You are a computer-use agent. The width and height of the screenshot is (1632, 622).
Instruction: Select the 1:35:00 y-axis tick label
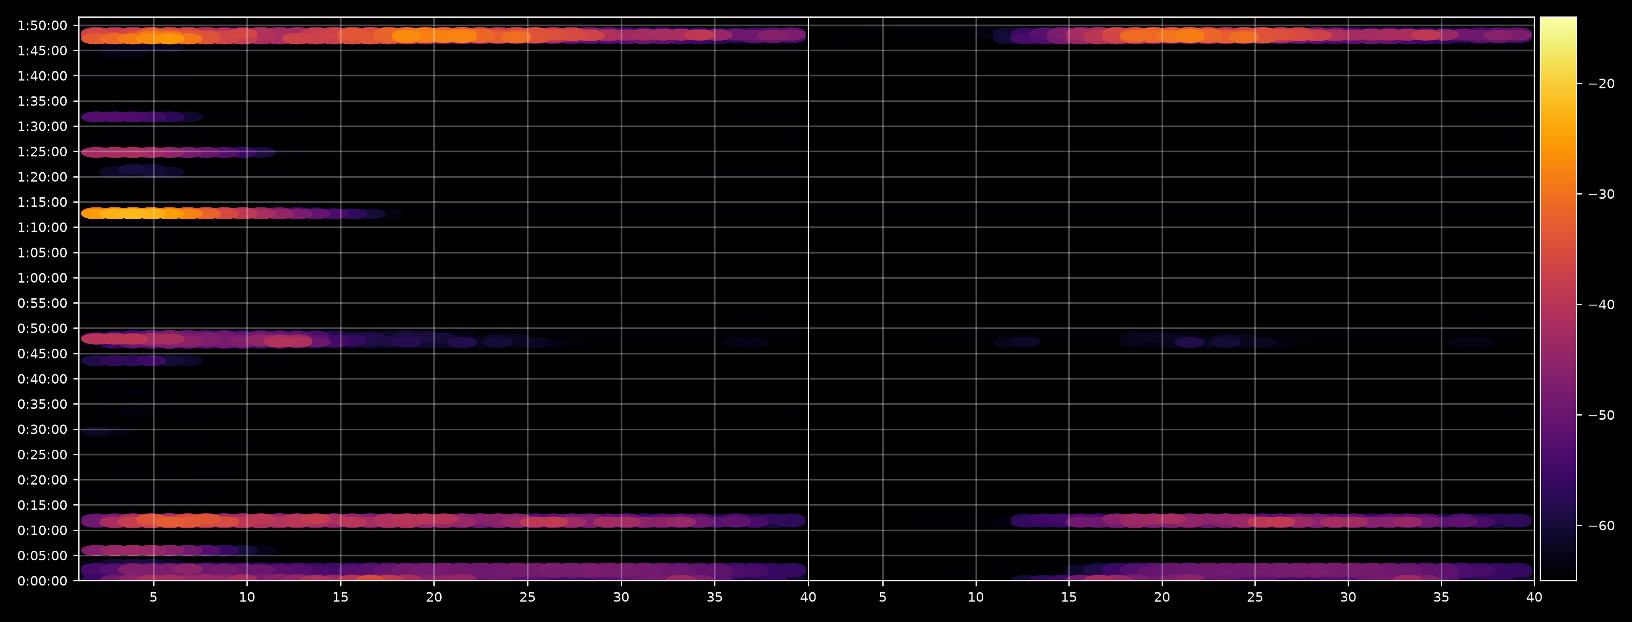(42, 101)
